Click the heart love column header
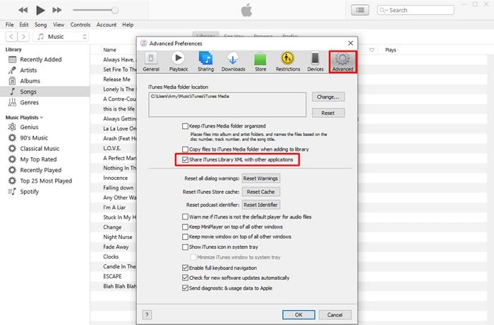The height and width of the screenshot is (325, 494). coord(372,50)
